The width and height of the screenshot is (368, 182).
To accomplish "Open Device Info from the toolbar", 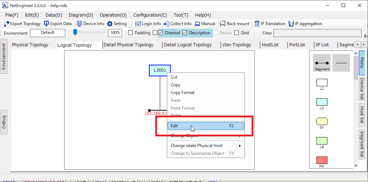I will coord(79,24).
